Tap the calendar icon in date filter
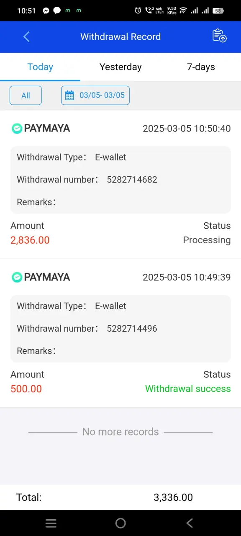Viewport: 241px width, 536px height. (x=70, y=95)
